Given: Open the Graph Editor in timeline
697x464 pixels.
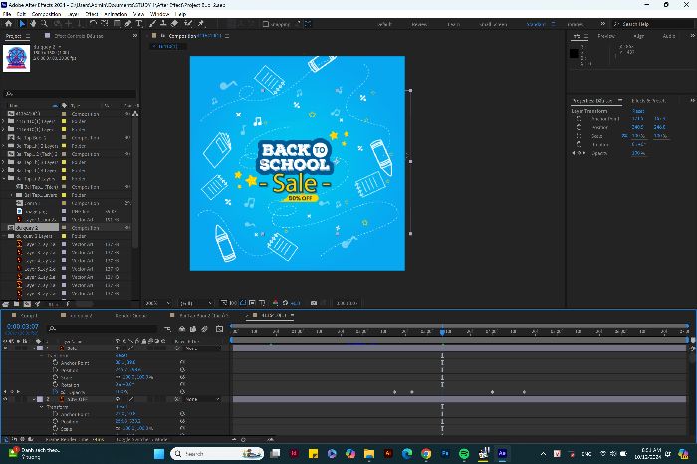Looking at the screenshot, I should pyautogui.click(x=219, y=329).
